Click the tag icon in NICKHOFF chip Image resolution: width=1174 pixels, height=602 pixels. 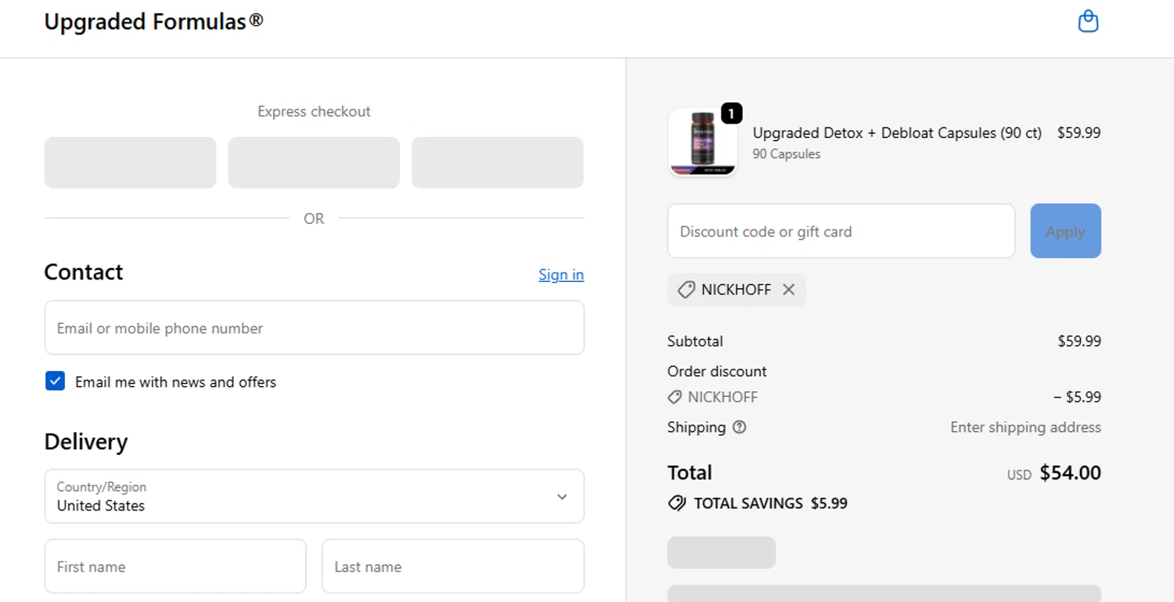pyautogui.click(x=686, y=290)
